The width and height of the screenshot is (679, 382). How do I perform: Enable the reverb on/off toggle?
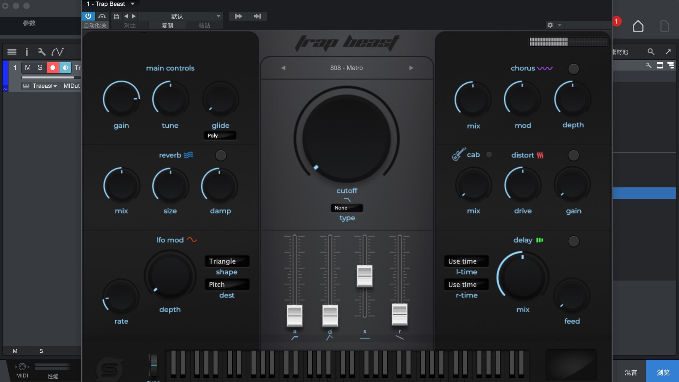221,155
